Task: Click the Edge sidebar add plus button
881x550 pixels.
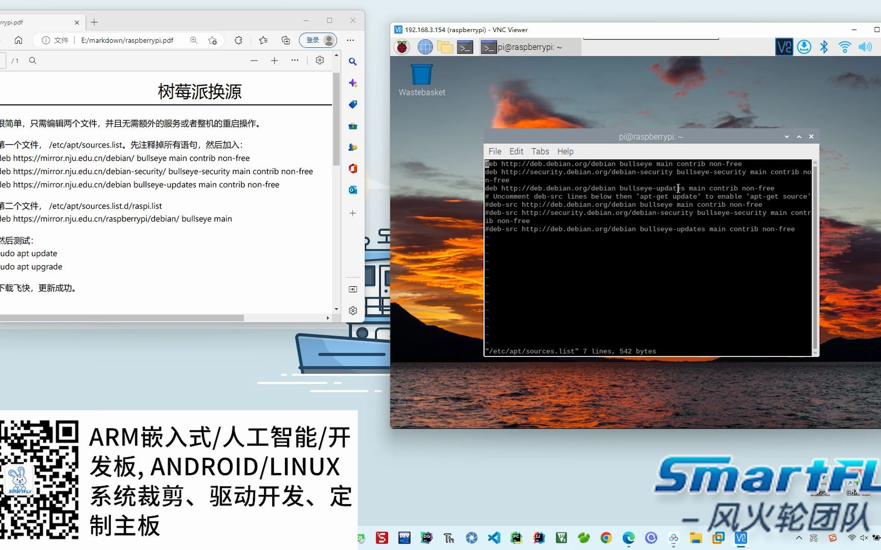Action: click(x=353, y=213)
